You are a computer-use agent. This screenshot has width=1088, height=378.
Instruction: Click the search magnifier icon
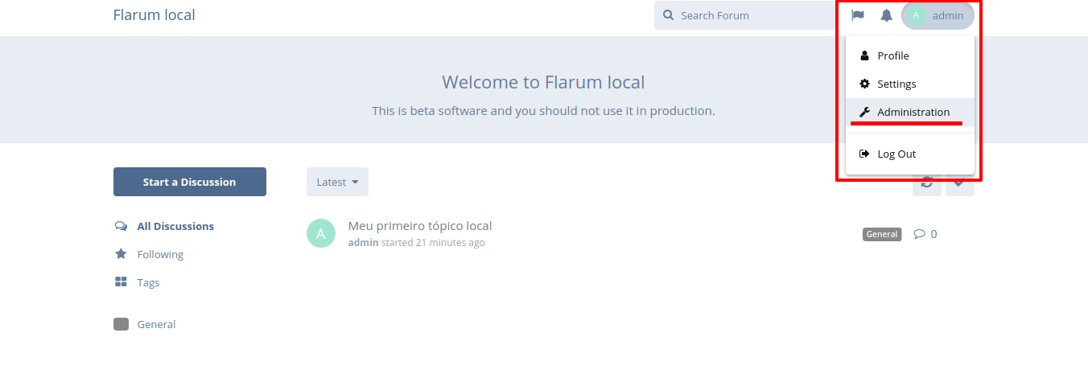tap(669, 15)
